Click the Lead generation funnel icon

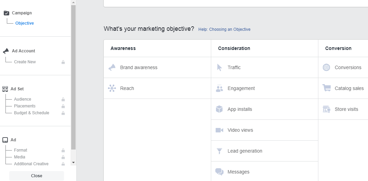[219, 151]
